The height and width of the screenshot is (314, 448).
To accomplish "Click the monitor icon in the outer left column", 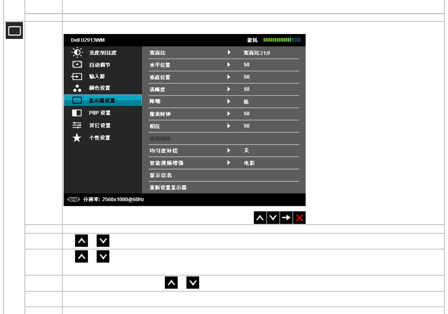I will pos(14,30).
